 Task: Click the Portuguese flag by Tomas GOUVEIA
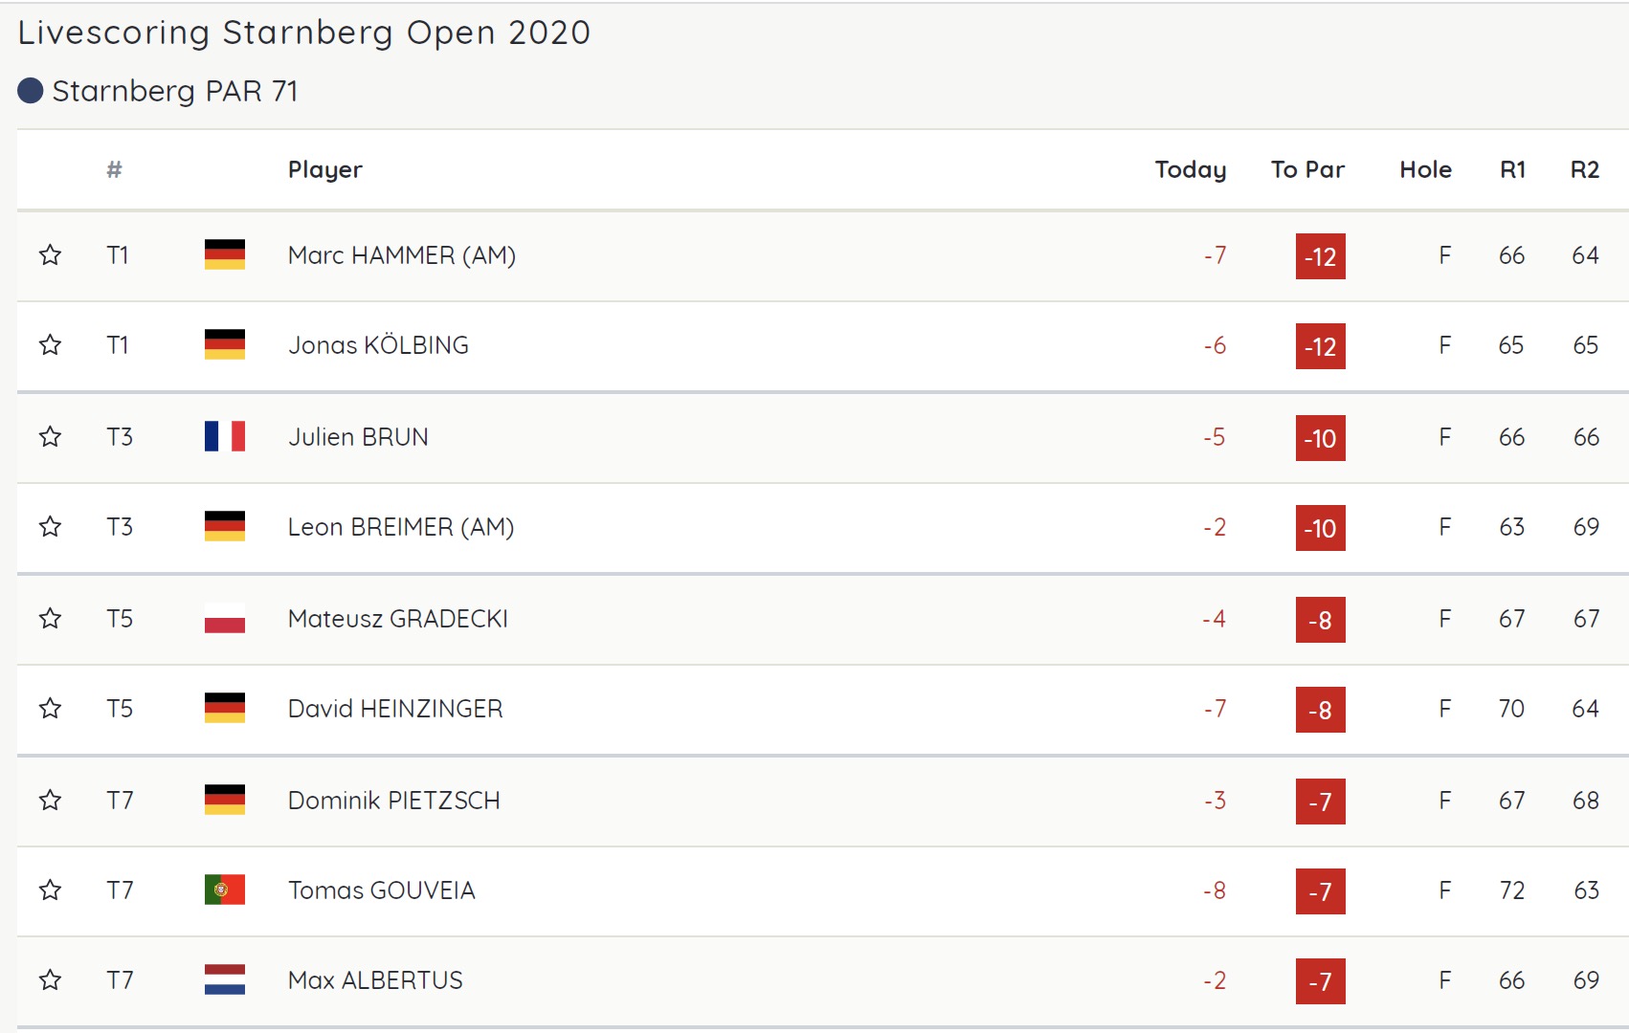click(225, 890)
